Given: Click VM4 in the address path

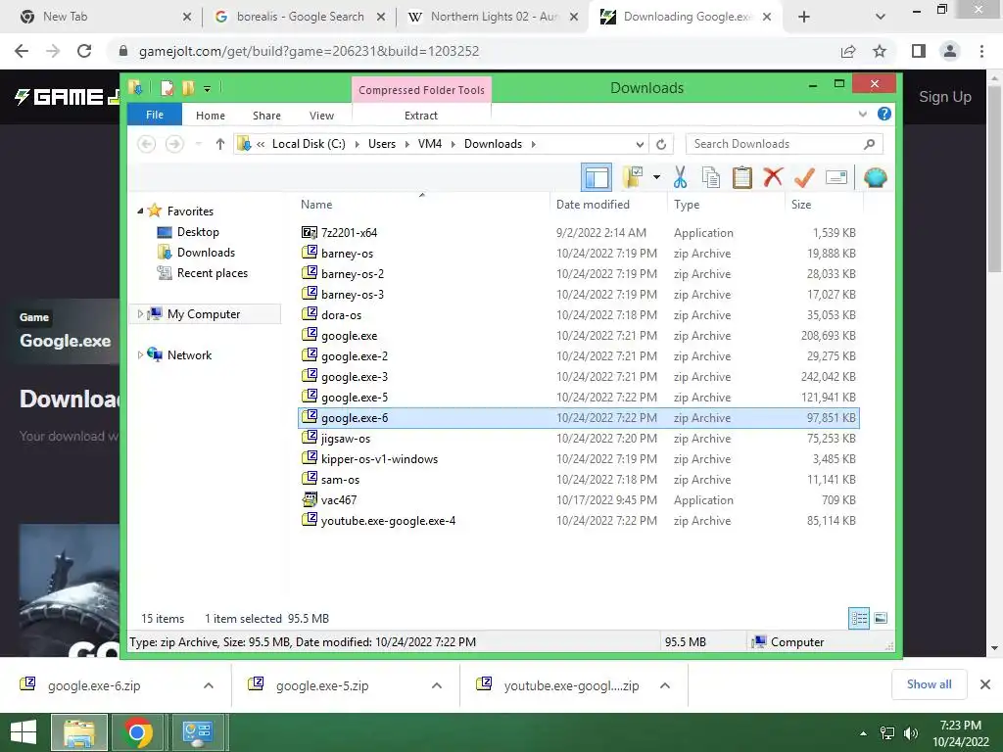Looking at the screenshot, I should click(430, 144).
